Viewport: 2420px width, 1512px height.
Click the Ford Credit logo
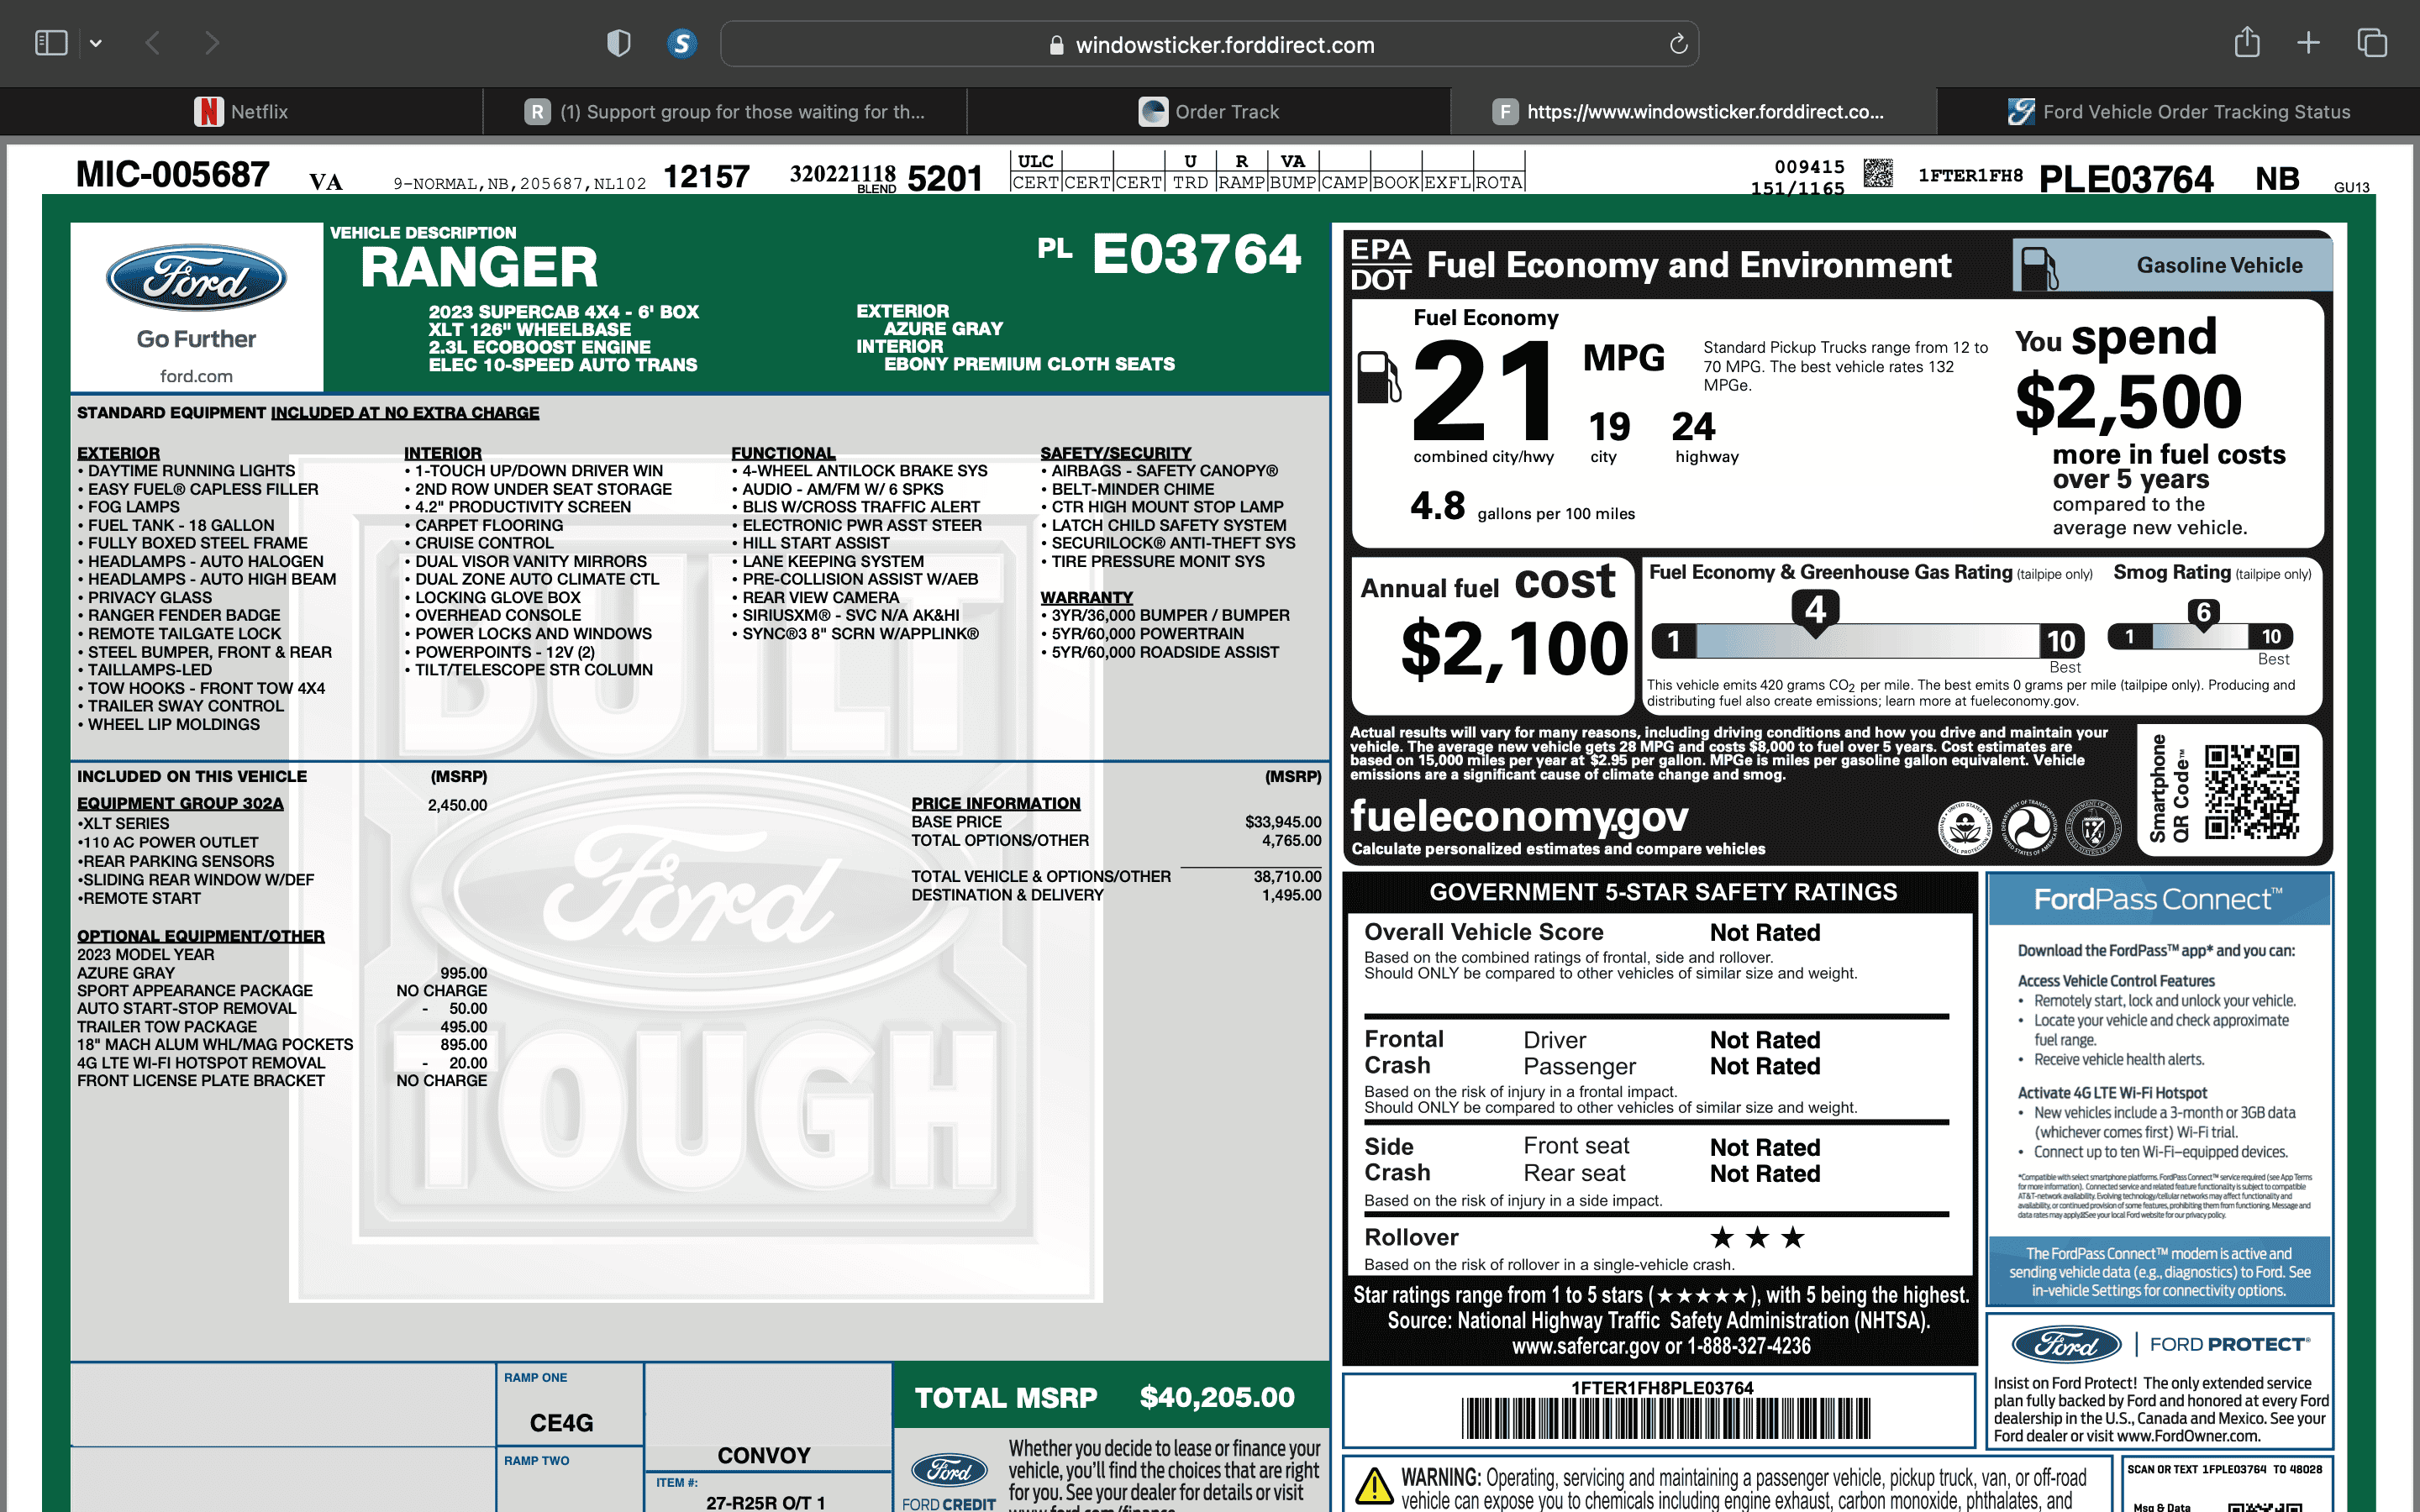click(x=949, y=1481)
